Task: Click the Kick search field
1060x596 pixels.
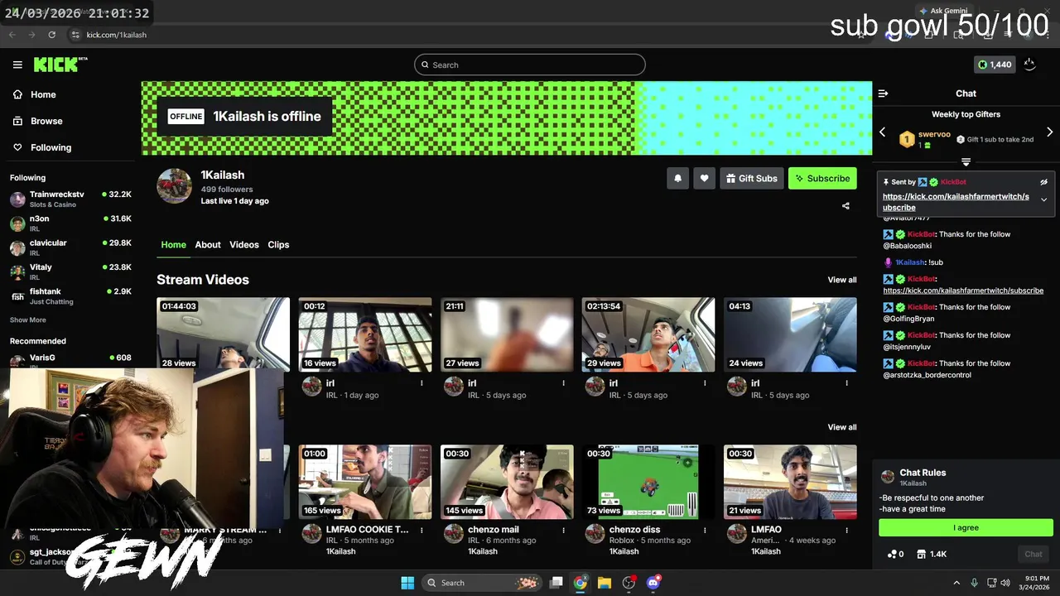Action: click(x=530, y=65)
